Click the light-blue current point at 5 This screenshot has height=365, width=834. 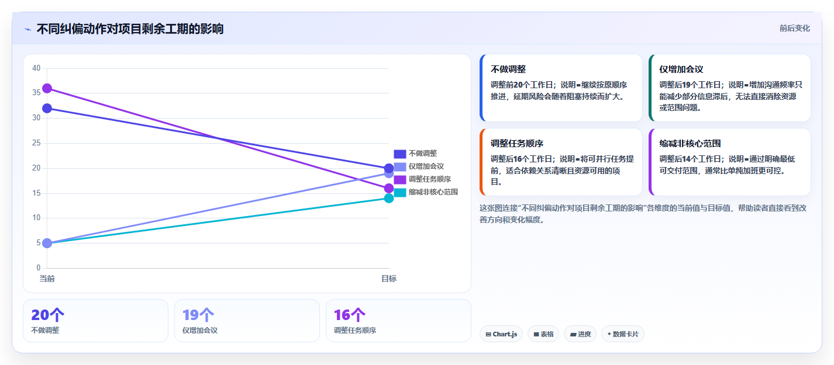pos(47,243)
